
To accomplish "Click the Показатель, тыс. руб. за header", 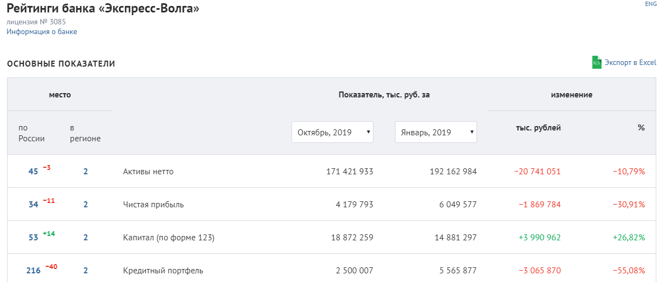I will click(x=384, y=95).
